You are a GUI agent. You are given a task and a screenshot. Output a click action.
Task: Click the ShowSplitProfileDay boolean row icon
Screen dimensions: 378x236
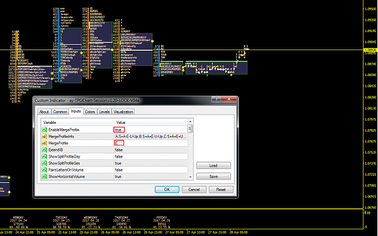pos(44,156)
